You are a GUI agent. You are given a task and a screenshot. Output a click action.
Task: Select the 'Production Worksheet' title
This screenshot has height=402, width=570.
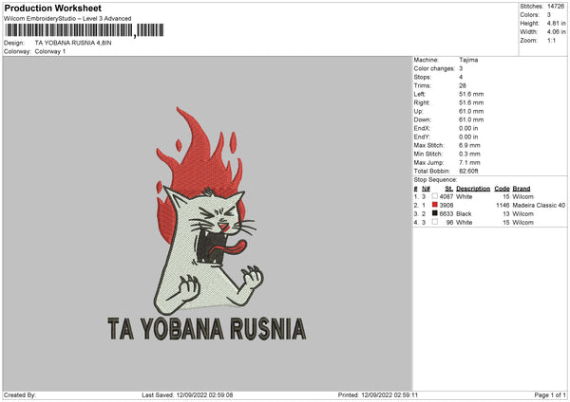[52, 8]
